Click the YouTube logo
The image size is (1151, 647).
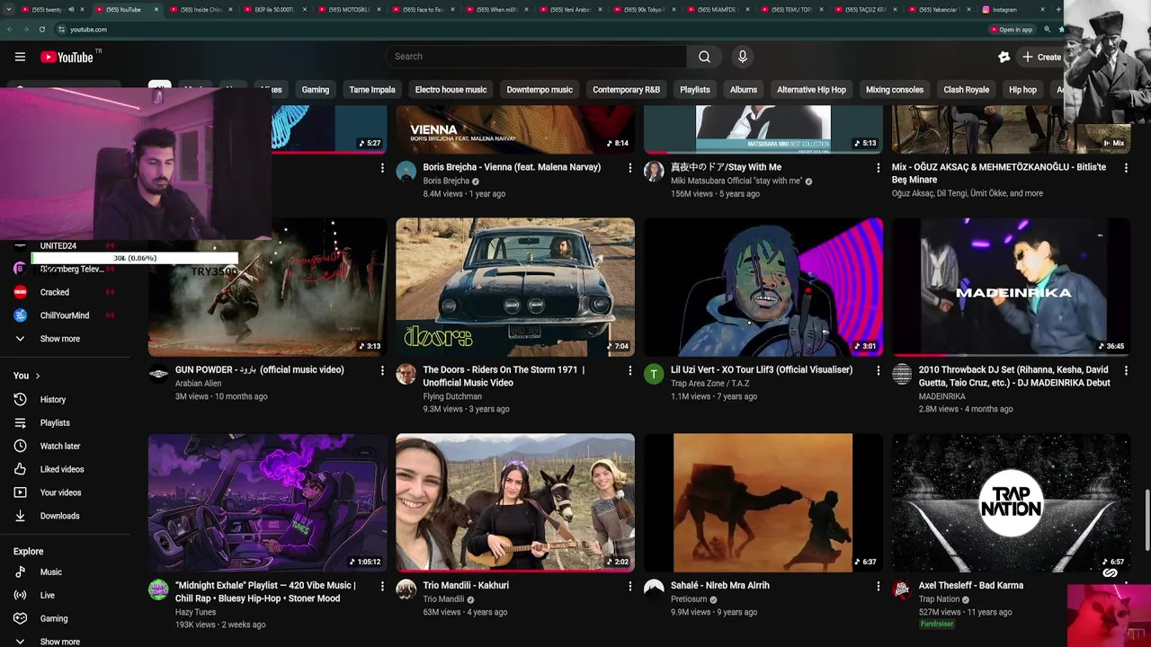pos(67,57)
